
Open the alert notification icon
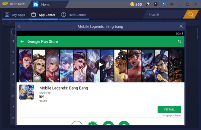pos(156,4)
